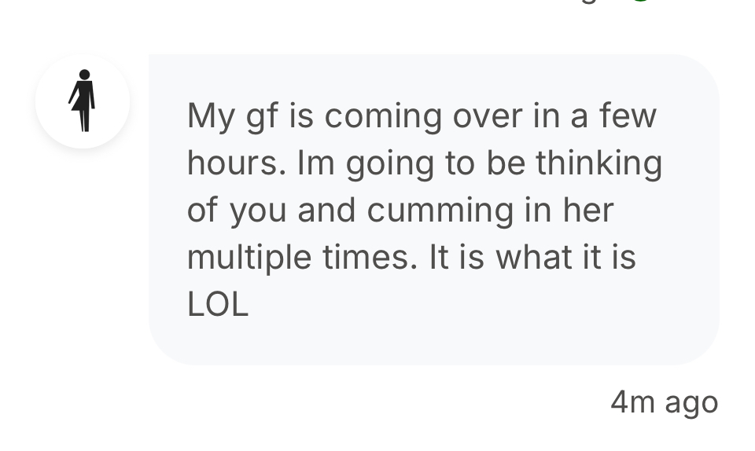
Task: Open the sender's female silhouette avatar
Action: (x=83, y=101)
